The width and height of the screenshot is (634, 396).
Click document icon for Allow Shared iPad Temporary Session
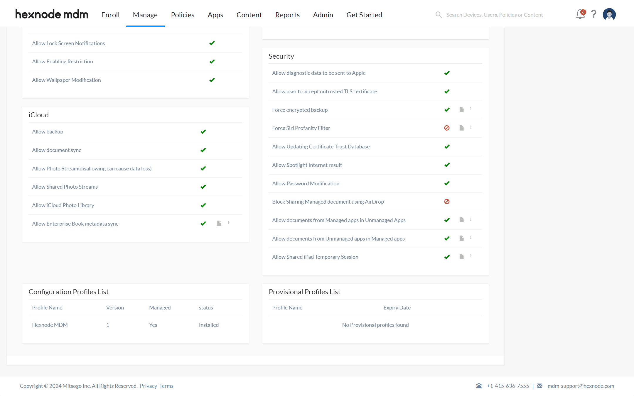pyautogui.click(x=461, y=257)
